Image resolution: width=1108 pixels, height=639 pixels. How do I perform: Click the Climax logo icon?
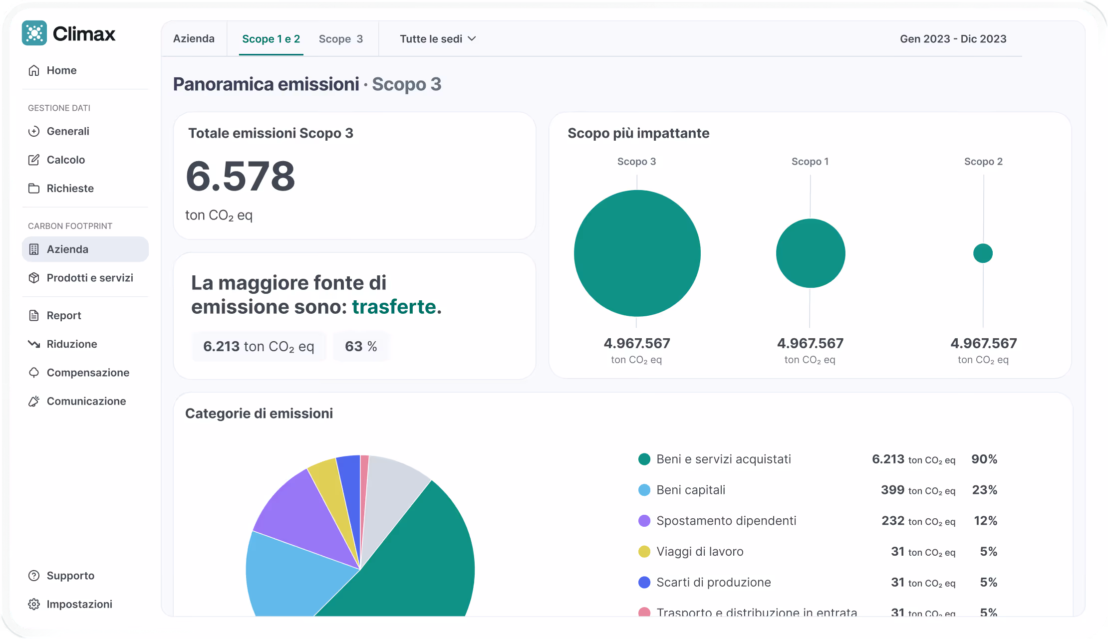click(x=34, y=33)
